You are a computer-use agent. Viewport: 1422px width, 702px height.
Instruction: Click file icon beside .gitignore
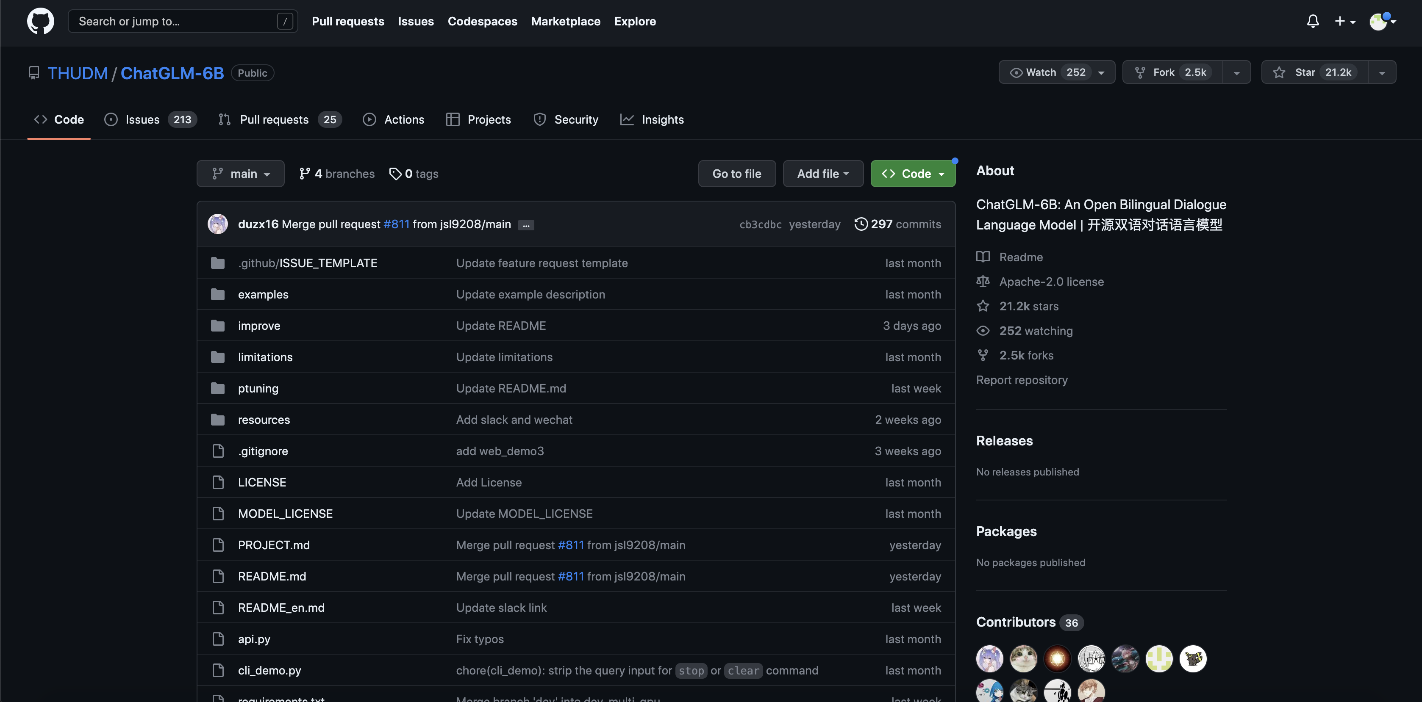218,451
